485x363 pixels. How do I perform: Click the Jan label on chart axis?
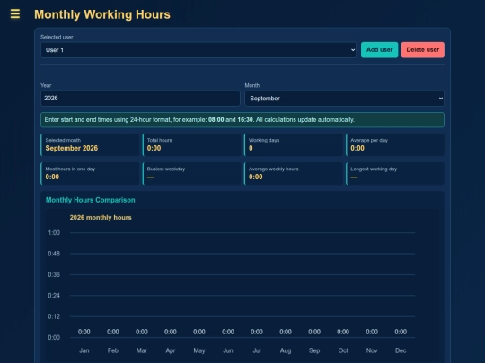(x=84, y=350)
